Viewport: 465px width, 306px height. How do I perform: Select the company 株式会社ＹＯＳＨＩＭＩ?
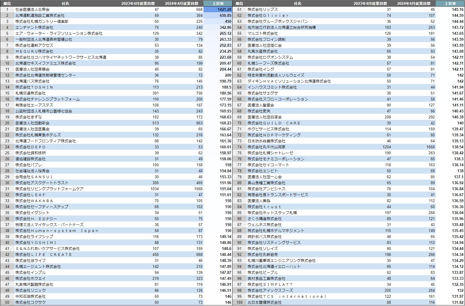pos(36,243)
